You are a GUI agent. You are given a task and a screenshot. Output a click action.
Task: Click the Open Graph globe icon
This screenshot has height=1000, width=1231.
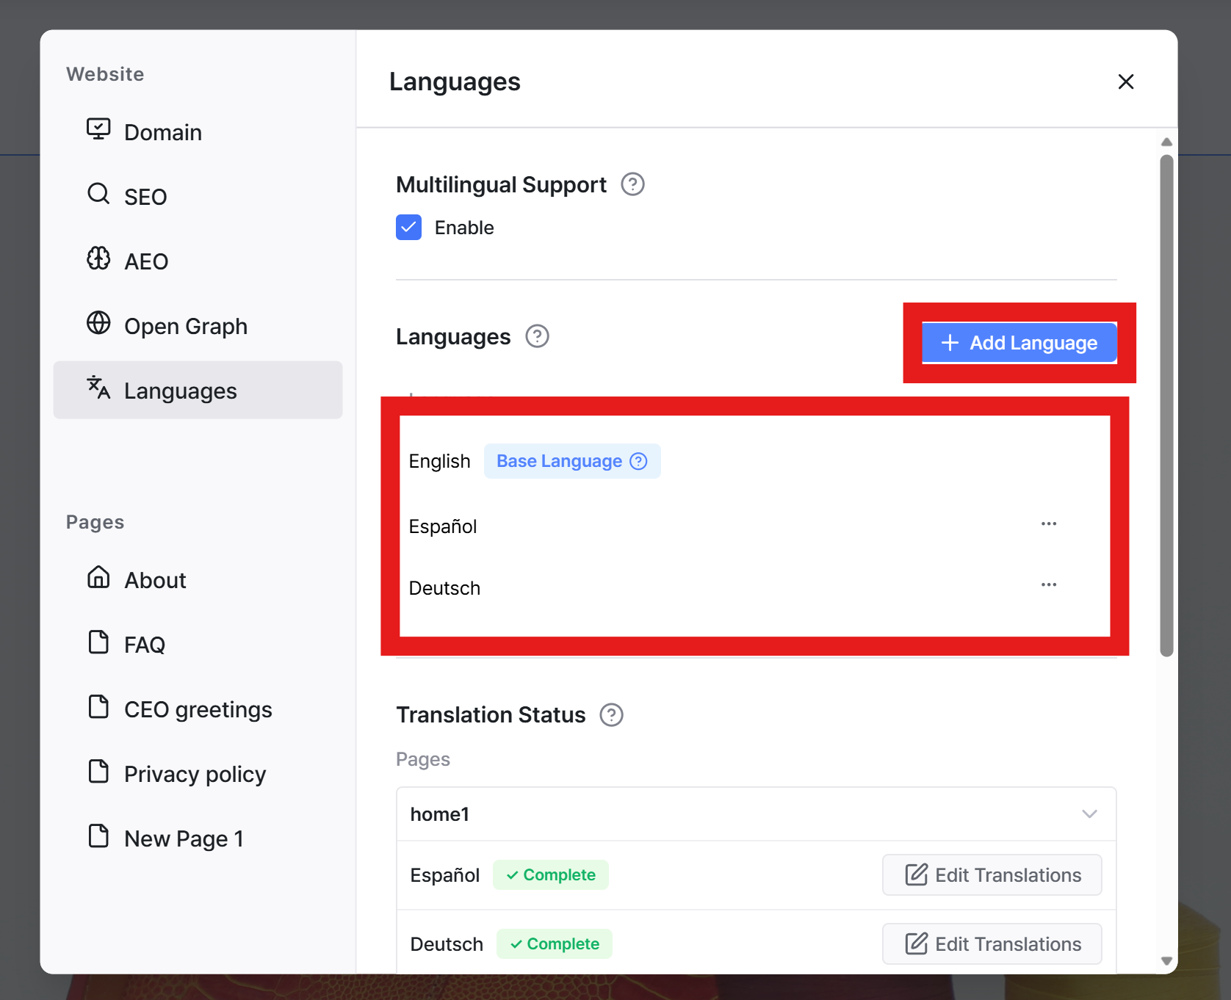pos(98,323)
